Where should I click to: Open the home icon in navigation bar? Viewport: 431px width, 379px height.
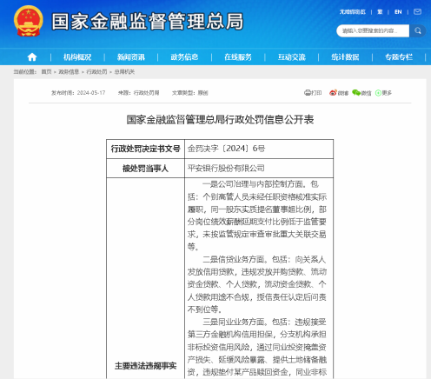click(x=32, y=57)
